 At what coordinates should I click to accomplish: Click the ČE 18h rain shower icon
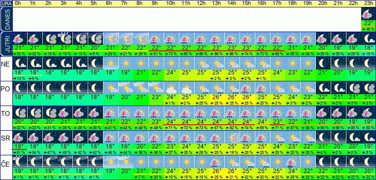(x=293, y=161)
